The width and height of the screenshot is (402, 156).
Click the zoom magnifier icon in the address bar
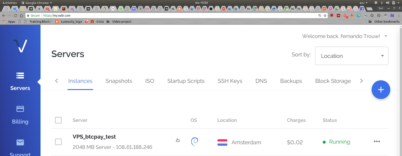click(320, 16)
